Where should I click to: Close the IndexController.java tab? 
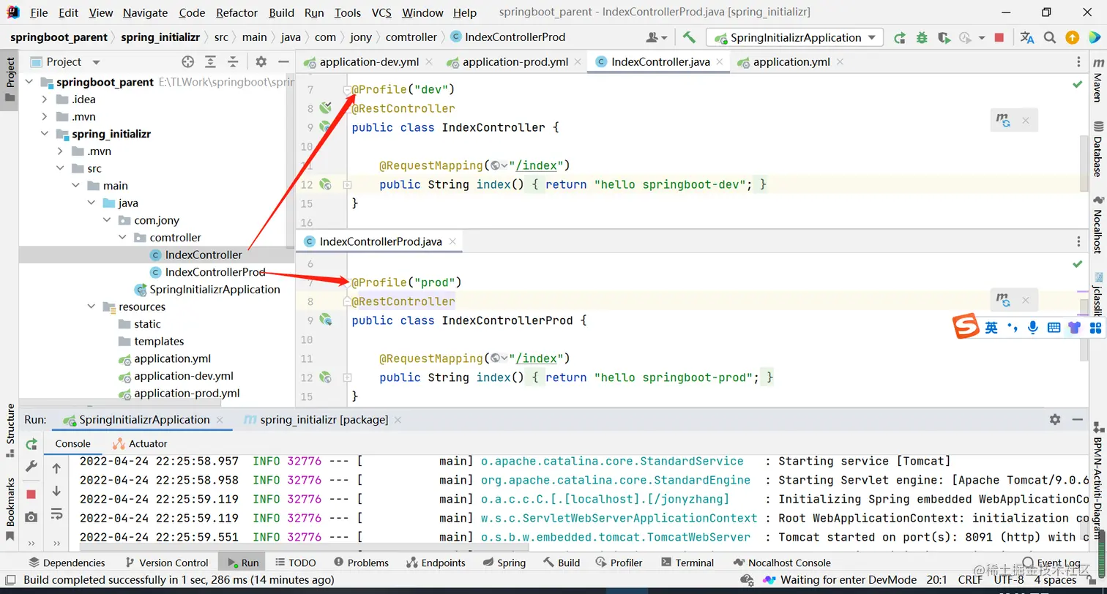click(x=720, y=62)
